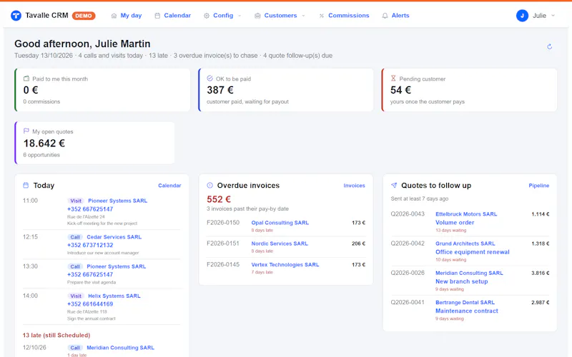The width and height of the screenshot is (572, 357).
Task: Open Cedar Services SARL customer link
Action: [x=114, y=237]
